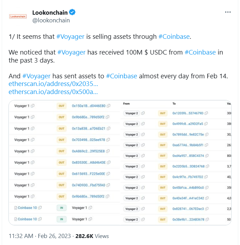Click copy icon next to last Voyager 1 IN row

click(x=90, y=219)
